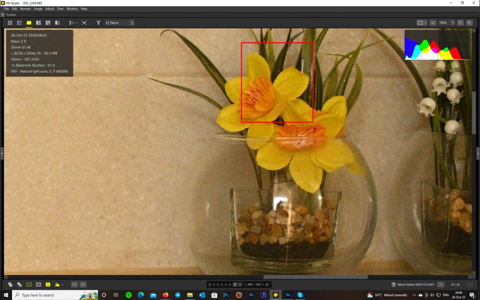Click the Windows search box
Viewport: 480px width, 300px height.
click(x=55, y=295)
